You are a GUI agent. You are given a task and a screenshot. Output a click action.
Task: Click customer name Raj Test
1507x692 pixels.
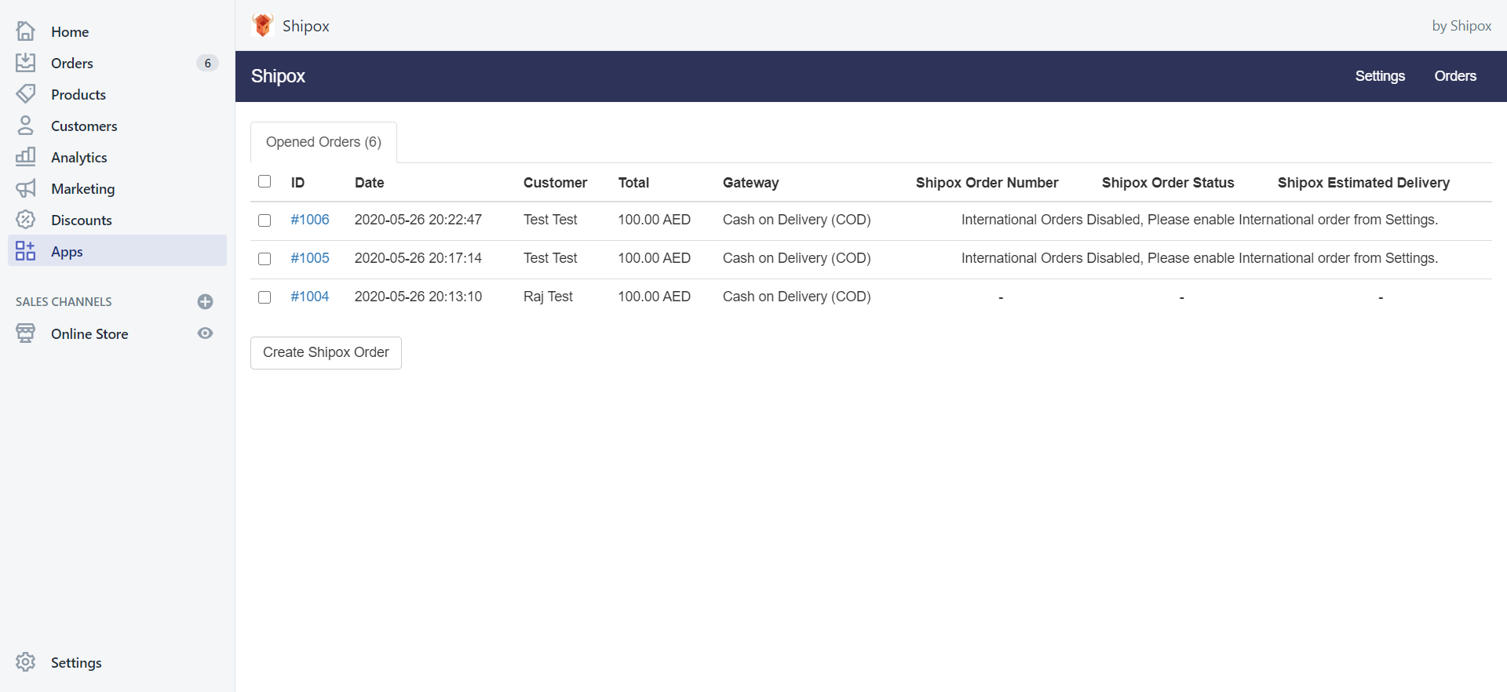tap(548, 297)
